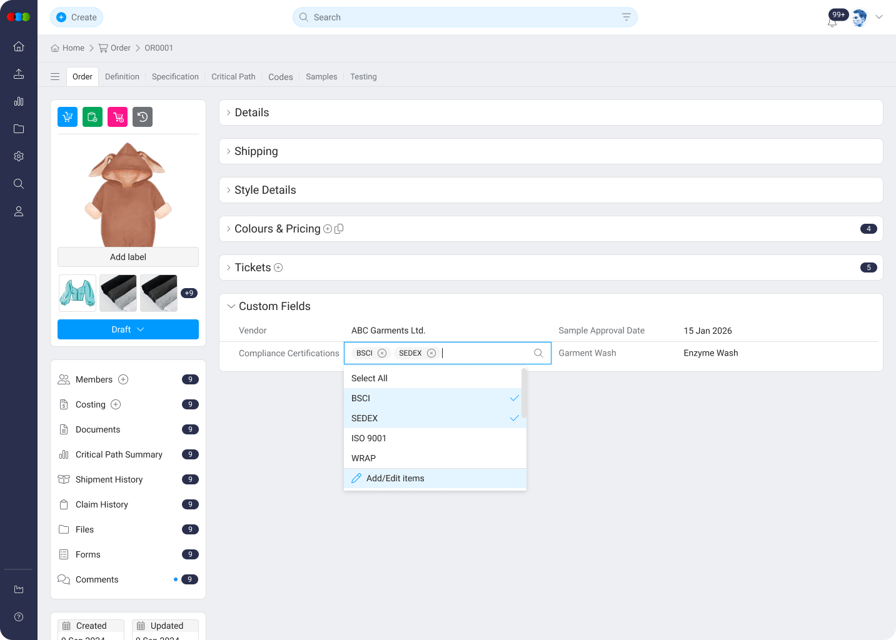Click the add icon beside Members
The image size is (896, 640).
pos(123,379)
